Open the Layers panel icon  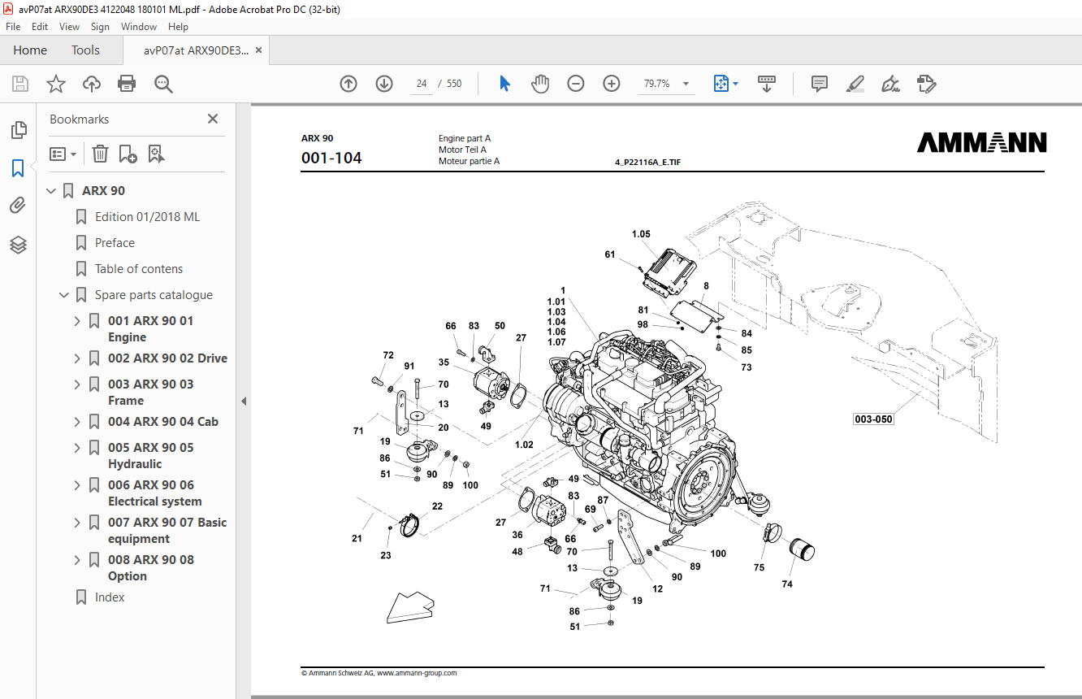tap(18, 245)
